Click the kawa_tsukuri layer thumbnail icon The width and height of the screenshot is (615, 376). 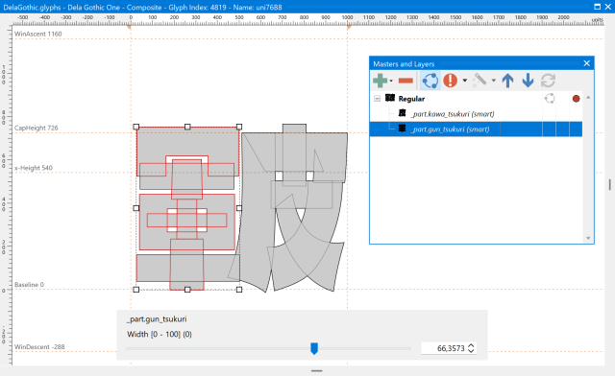tap(402, 113)
